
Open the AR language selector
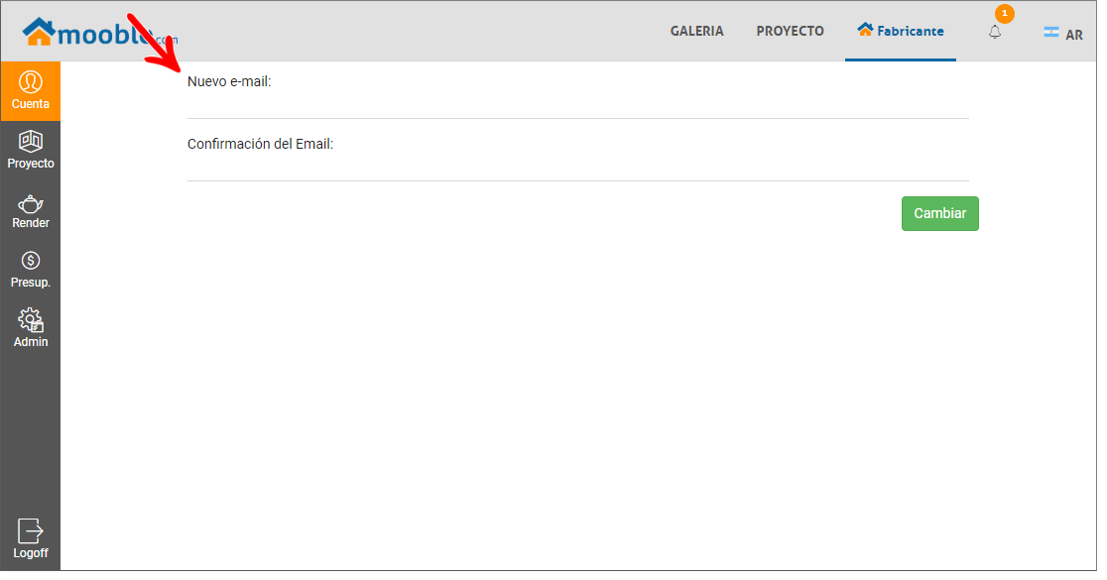coord(1063,33)
